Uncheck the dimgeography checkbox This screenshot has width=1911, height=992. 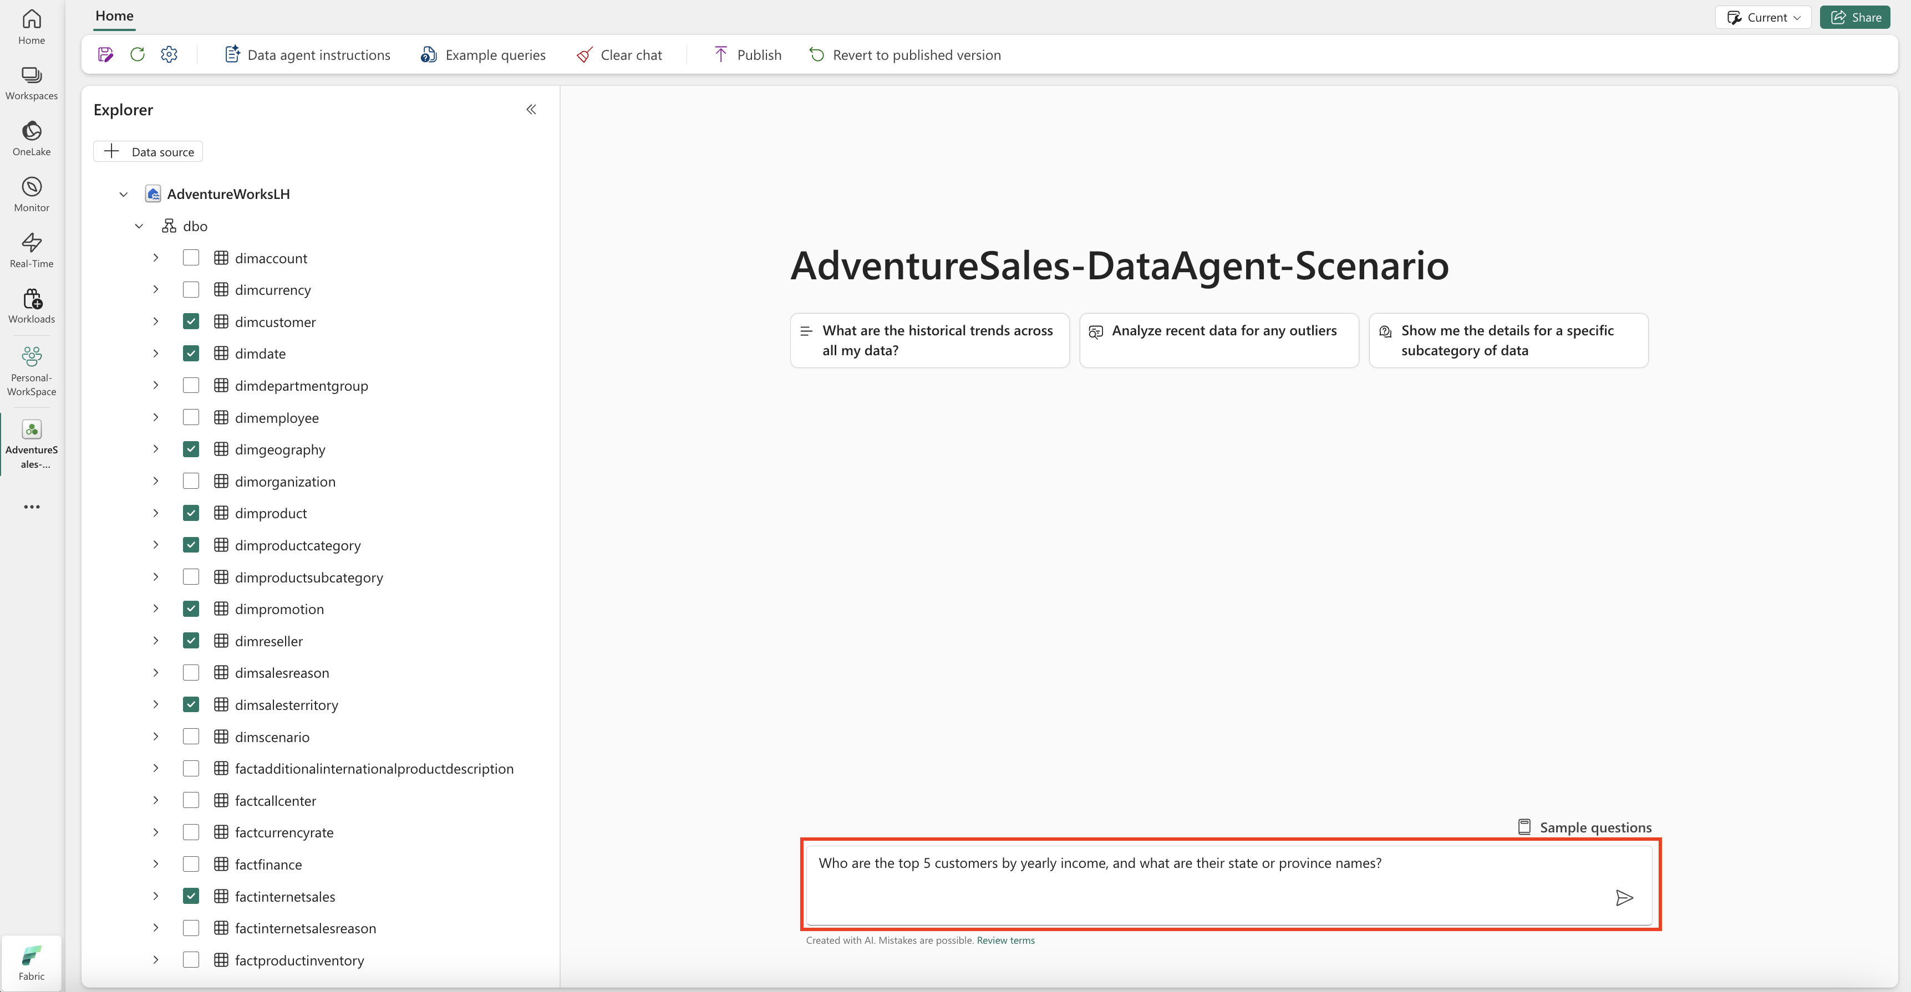pos(191,449)
